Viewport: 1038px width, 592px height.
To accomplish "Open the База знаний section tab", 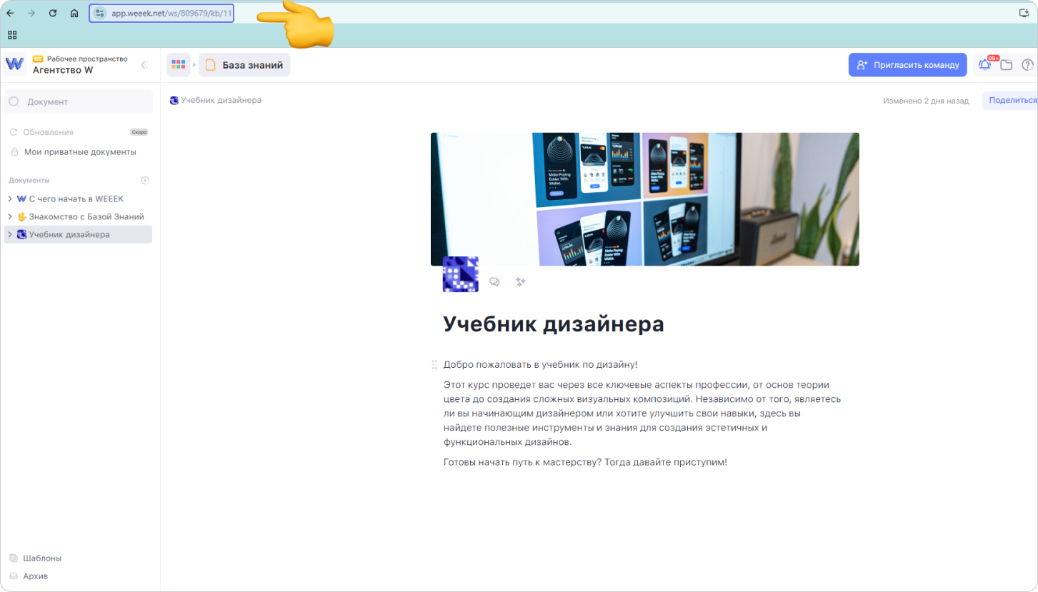I will point(244,65).
